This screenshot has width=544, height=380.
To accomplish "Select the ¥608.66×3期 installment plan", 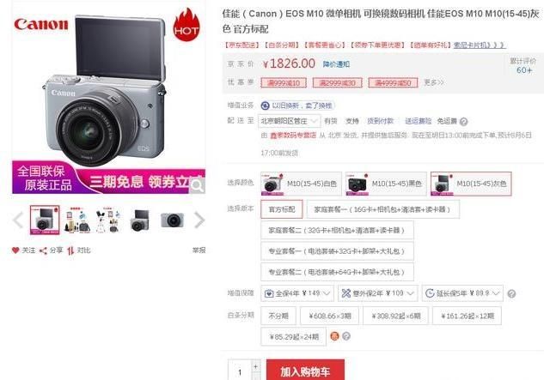I will (330, 316).
